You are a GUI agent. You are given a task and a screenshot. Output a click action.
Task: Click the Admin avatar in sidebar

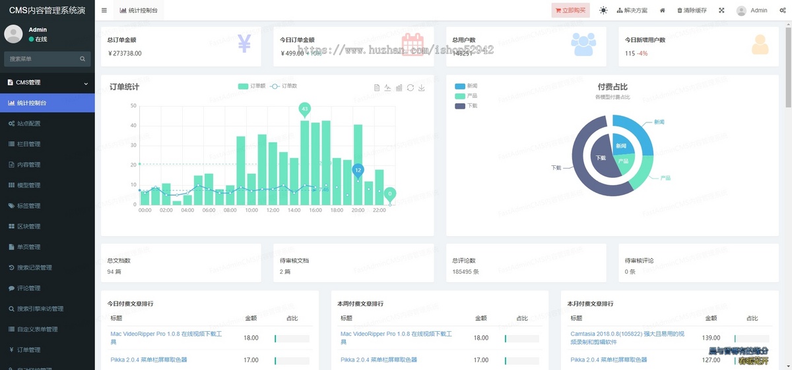tap(13, 34)
